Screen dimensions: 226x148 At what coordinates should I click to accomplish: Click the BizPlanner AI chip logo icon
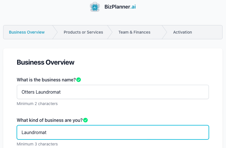[x=95, y=7]
